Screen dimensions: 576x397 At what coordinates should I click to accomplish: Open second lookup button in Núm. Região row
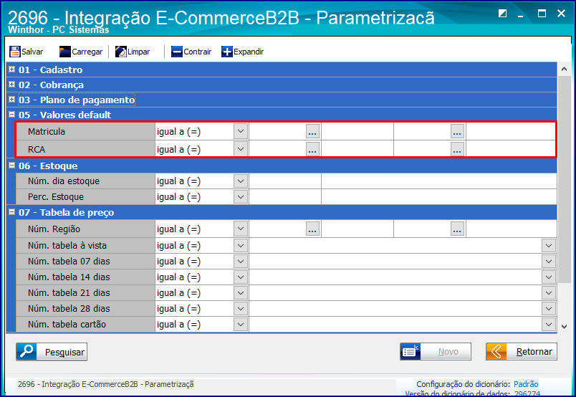click(457, 229)
